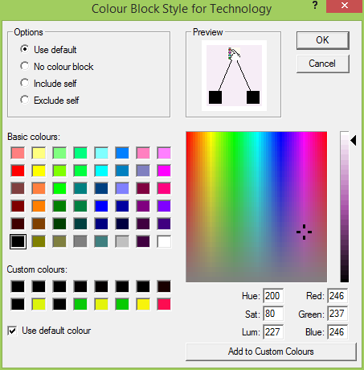Click the Preview tree thumbnail
Viewport: 364px width, 370px height.
pyautogui.click(x=234, y=76)
